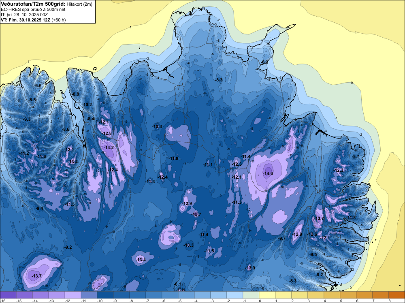Select the -6.3 temperature label
Screen dimensions: 405x303
(264, 62)
